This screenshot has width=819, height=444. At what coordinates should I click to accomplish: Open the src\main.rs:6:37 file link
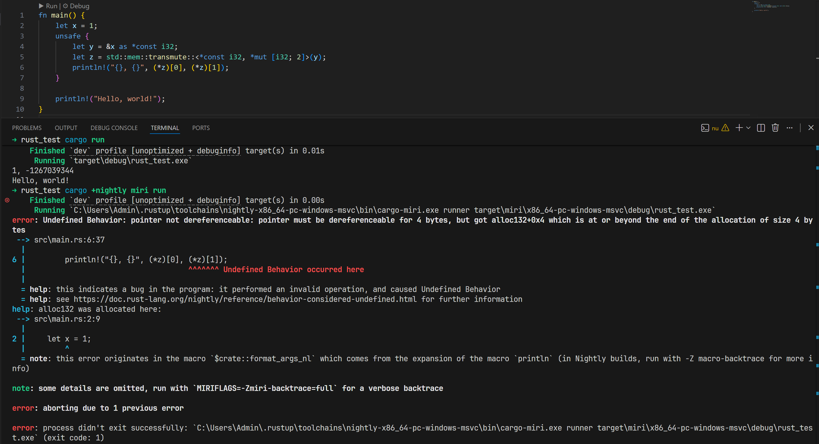coord(69,240)
